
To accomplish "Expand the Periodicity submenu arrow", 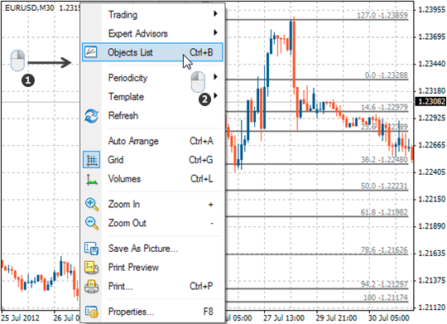I will (215, 77).
